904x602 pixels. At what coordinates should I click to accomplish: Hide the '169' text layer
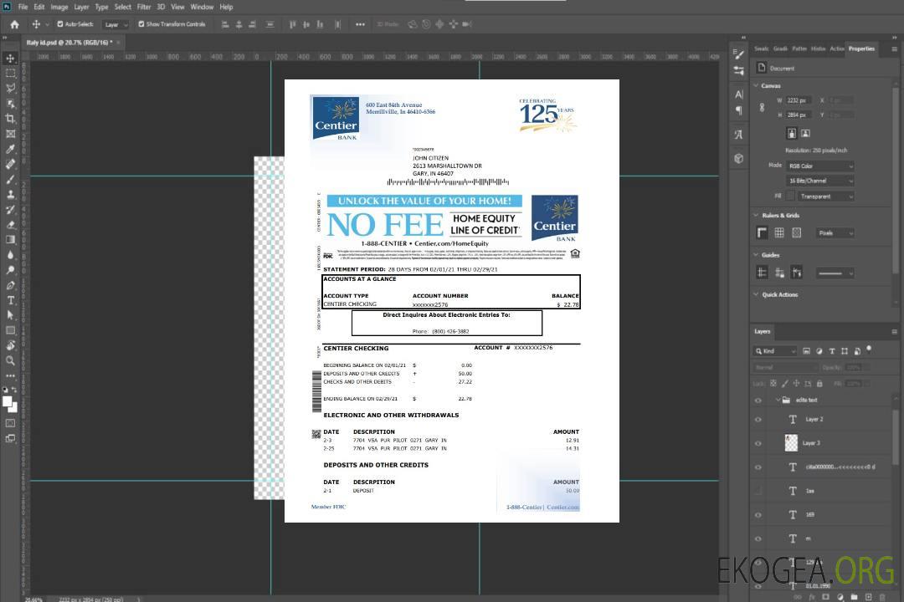[758, 516]
